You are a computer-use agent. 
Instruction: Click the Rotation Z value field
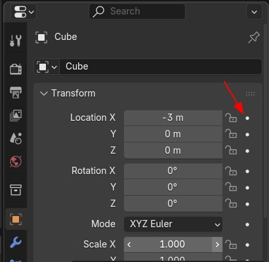coord(173,204)
